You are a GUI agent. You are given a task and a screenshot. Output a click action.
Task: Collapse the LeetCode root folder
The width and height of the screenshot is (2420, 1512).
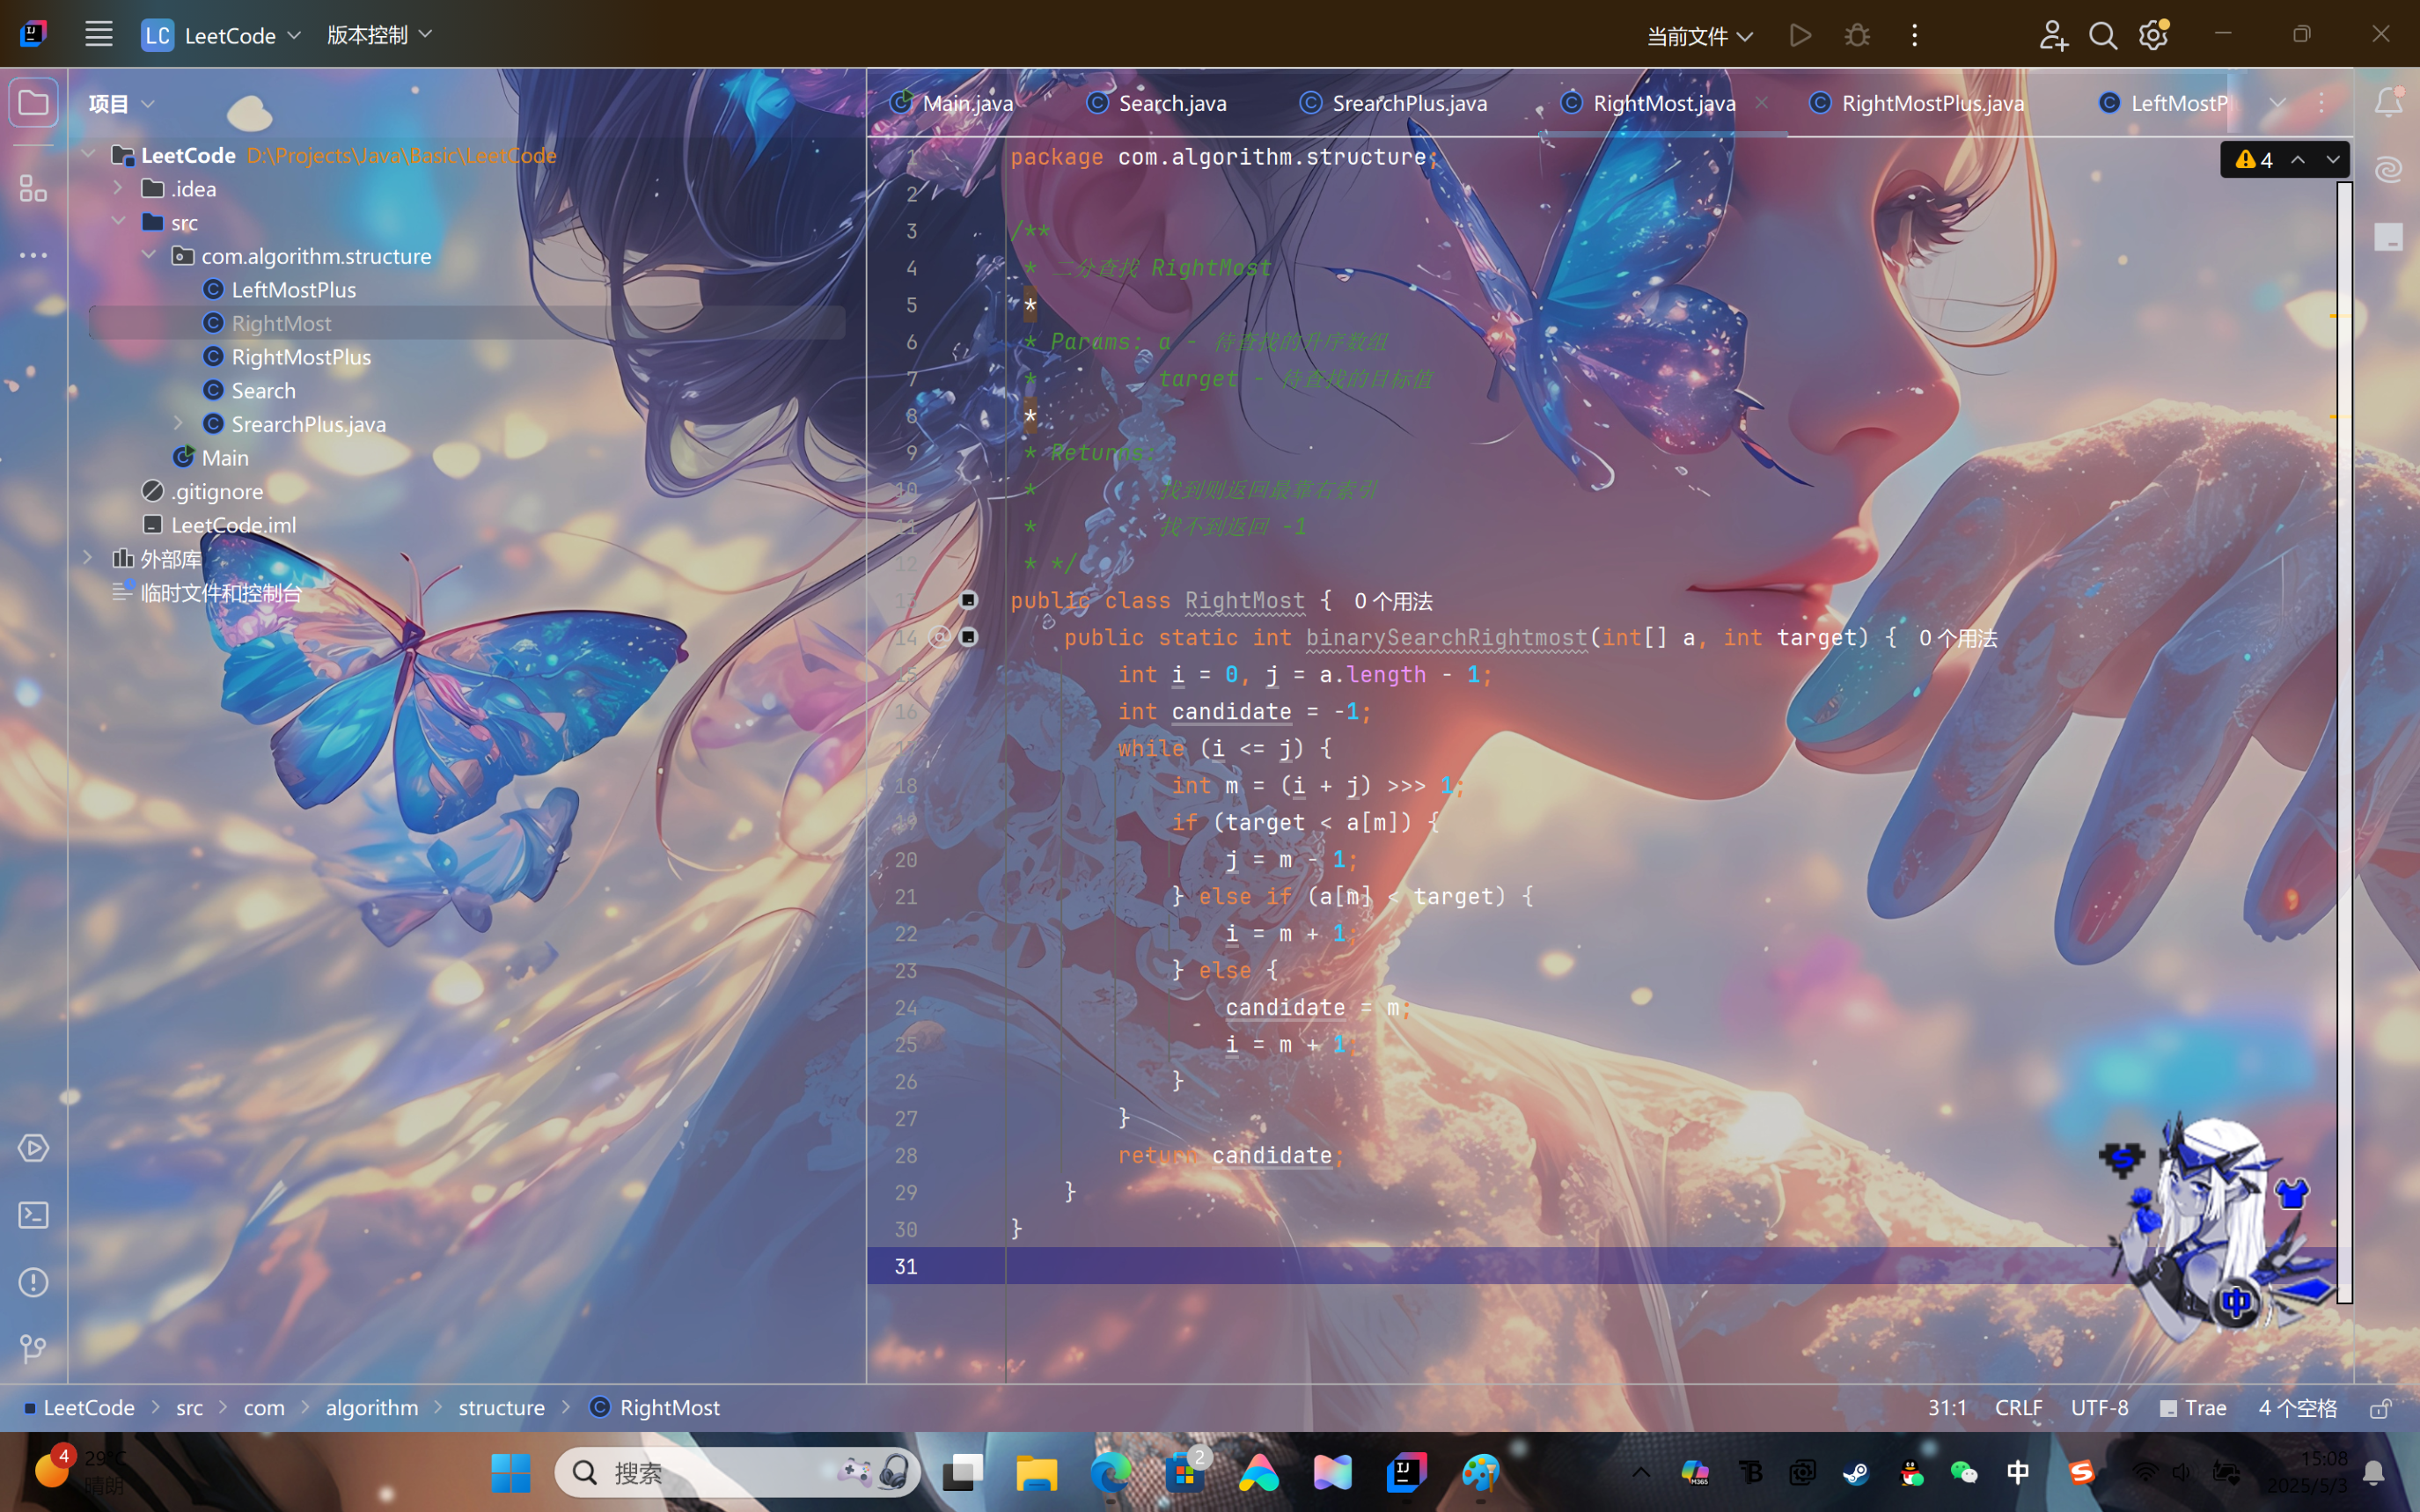click(x=88, y=155)
